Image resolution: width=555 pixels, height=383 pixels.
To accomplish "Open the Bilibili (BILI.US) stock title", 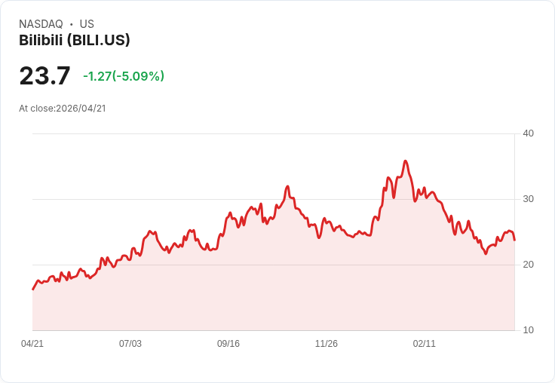I will pos(75,40).
